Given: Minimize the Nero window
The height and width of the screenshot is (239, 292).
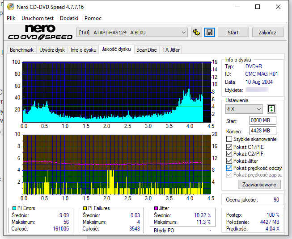Looking at the screenshot, I should pyautogui.click(x=237, y=7).
